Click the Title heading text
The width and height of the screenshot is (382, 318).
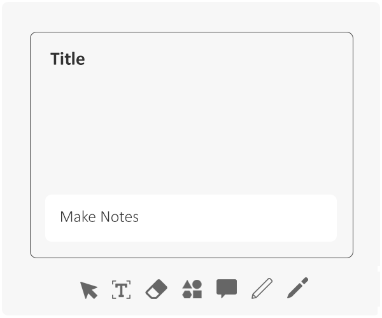pyautogui.click(x=67, y=59)
